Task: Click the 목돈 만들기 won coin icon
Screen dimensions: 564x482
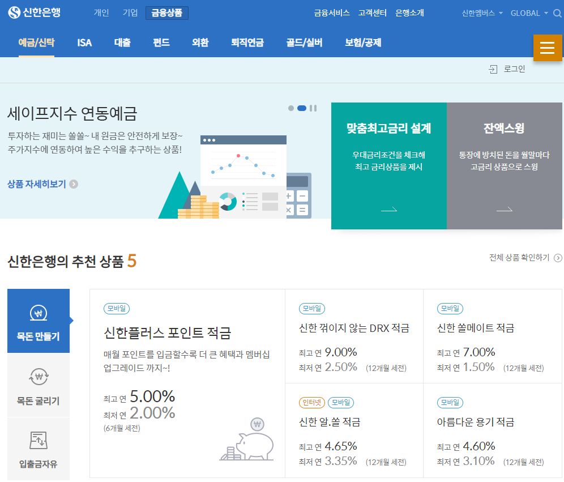Action: click(x=39, y=313)
